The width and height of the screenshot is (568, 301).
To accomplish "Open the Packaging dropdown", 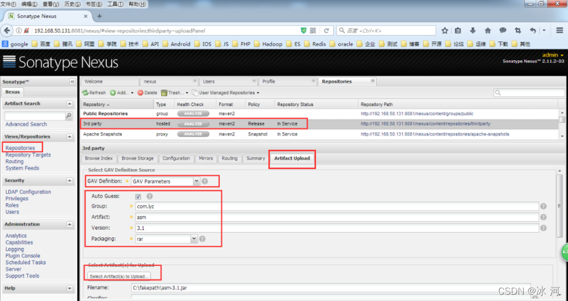I will point(194,238).
